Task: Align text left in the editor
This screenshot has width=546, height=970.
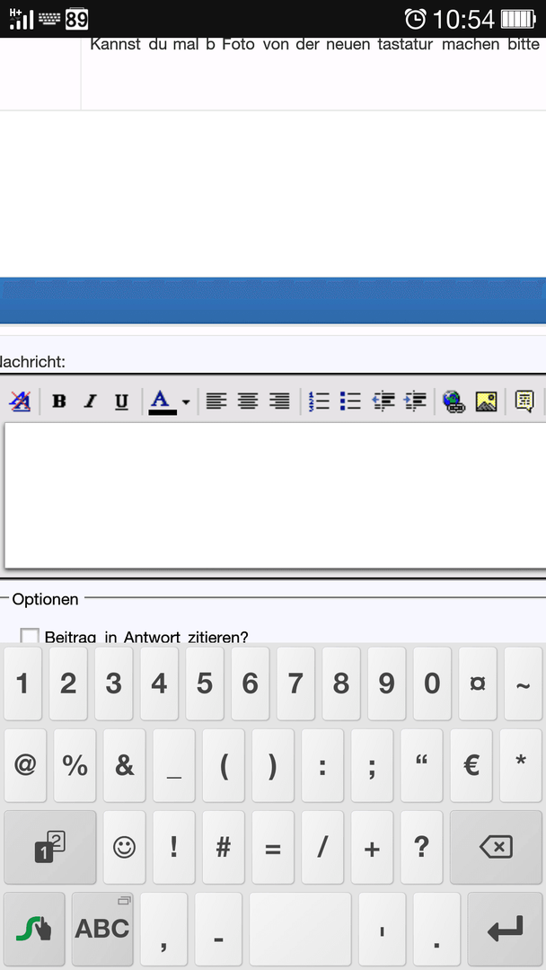Action: (216, 401)
